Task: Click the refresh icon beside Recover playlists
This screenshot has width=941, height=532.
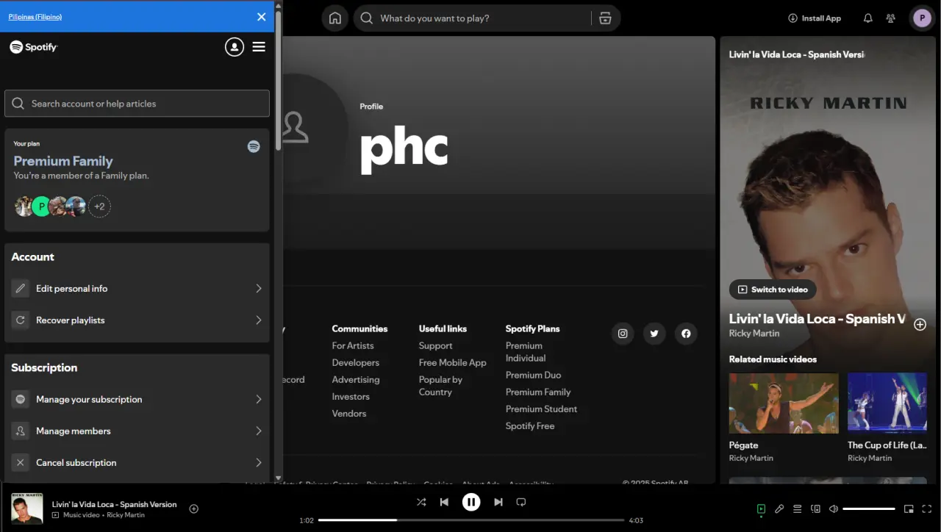Action: (21, 320)
